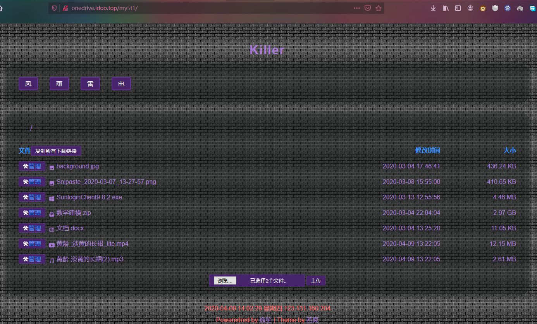The width and height of the screenshot is (537, 324).
Task: Click the music note icon beside the mp3
Action: click(52, 261)
